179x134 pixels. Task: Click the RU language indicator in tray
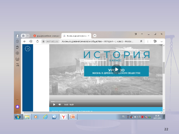pyautogui.click(x=123, y=116)
